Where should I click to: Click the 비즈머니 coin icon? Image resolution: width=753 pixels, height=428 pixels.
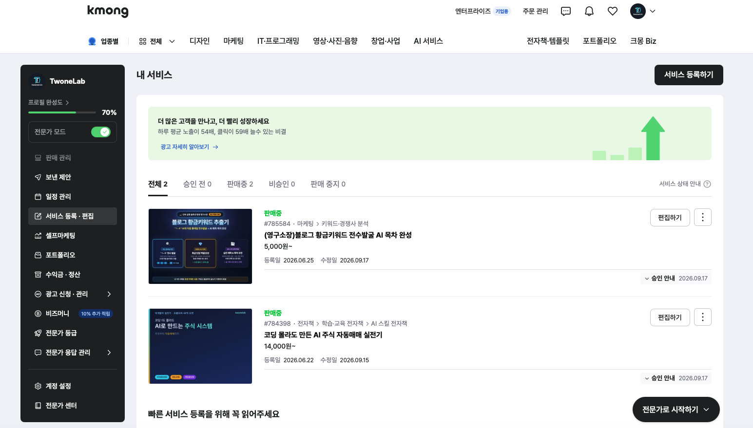[x=38, y=314]
